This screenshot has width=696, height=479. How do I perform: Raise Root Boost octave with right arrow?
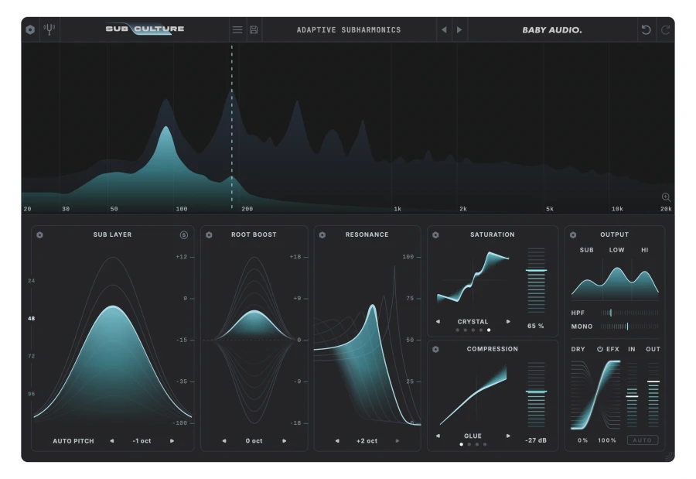pos(285,441)
